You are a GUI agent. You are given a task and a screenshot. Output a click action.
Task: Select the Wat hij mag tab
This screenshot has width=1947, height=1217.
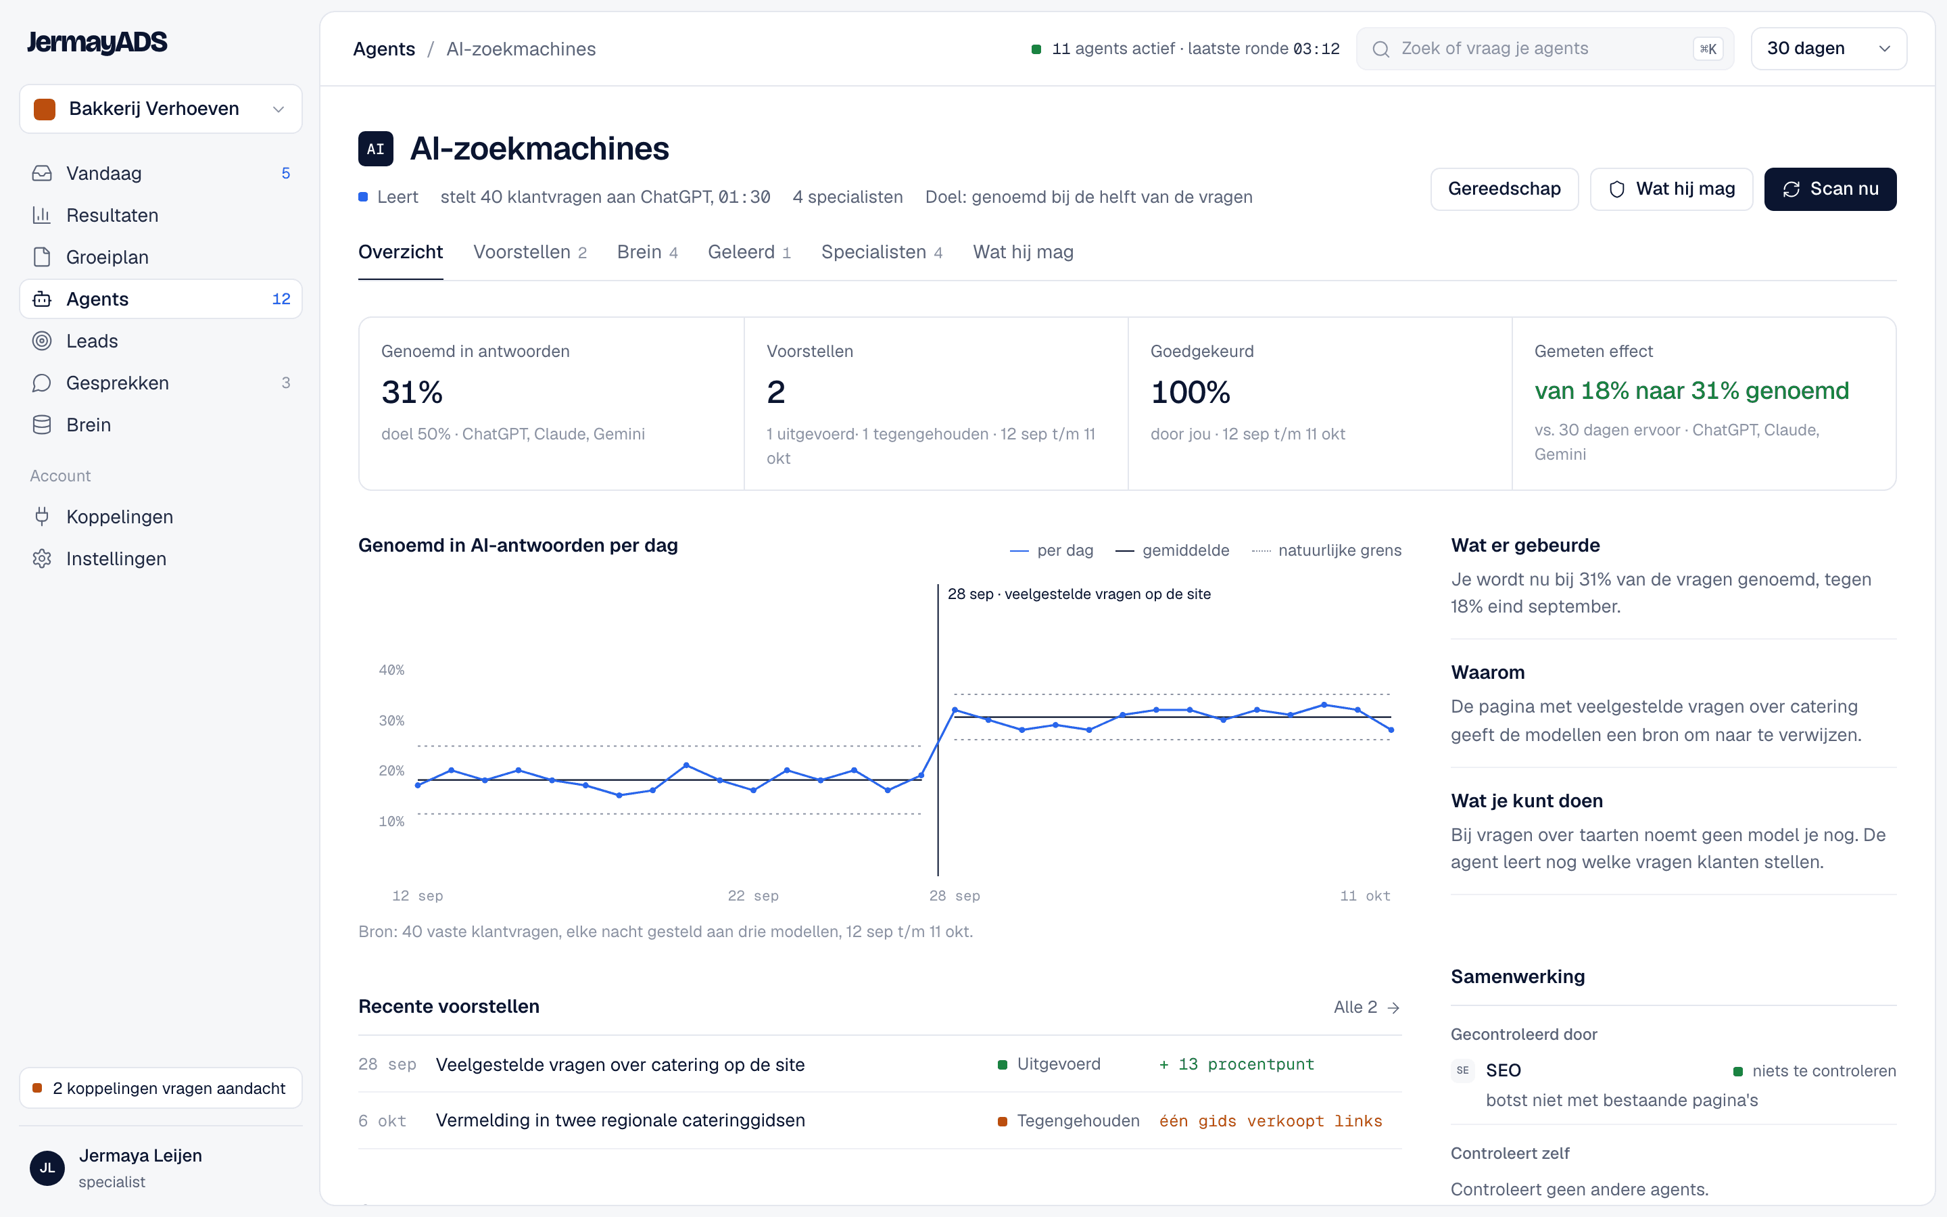[1023, 252]
